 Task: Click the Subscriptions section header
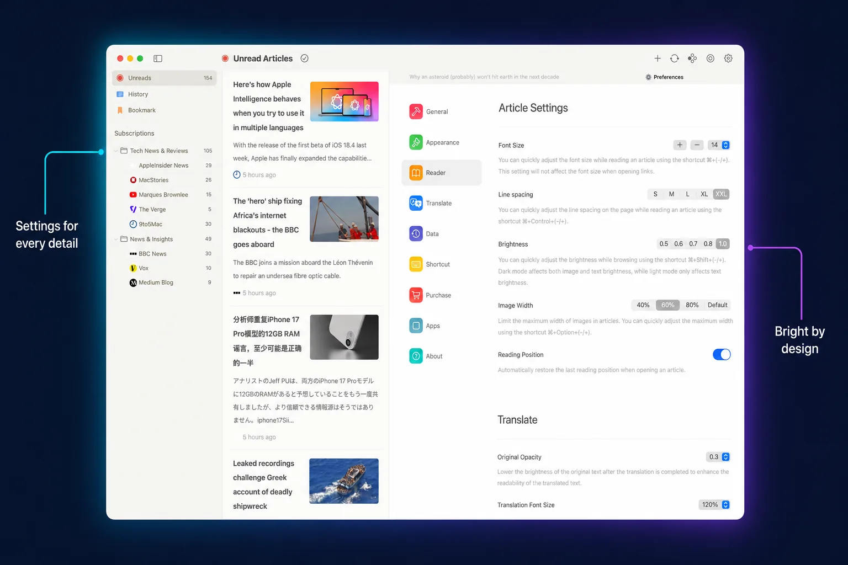[134, 134]
